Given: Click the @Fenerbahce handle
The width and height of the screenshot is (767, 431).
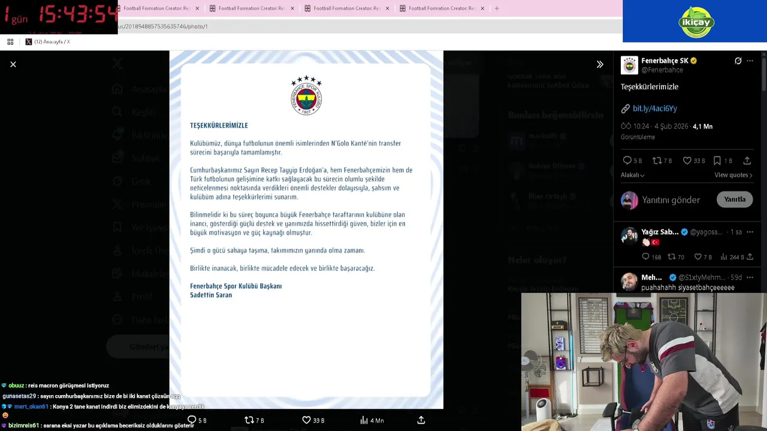Looking at the screenshot, I should (662, 70).
